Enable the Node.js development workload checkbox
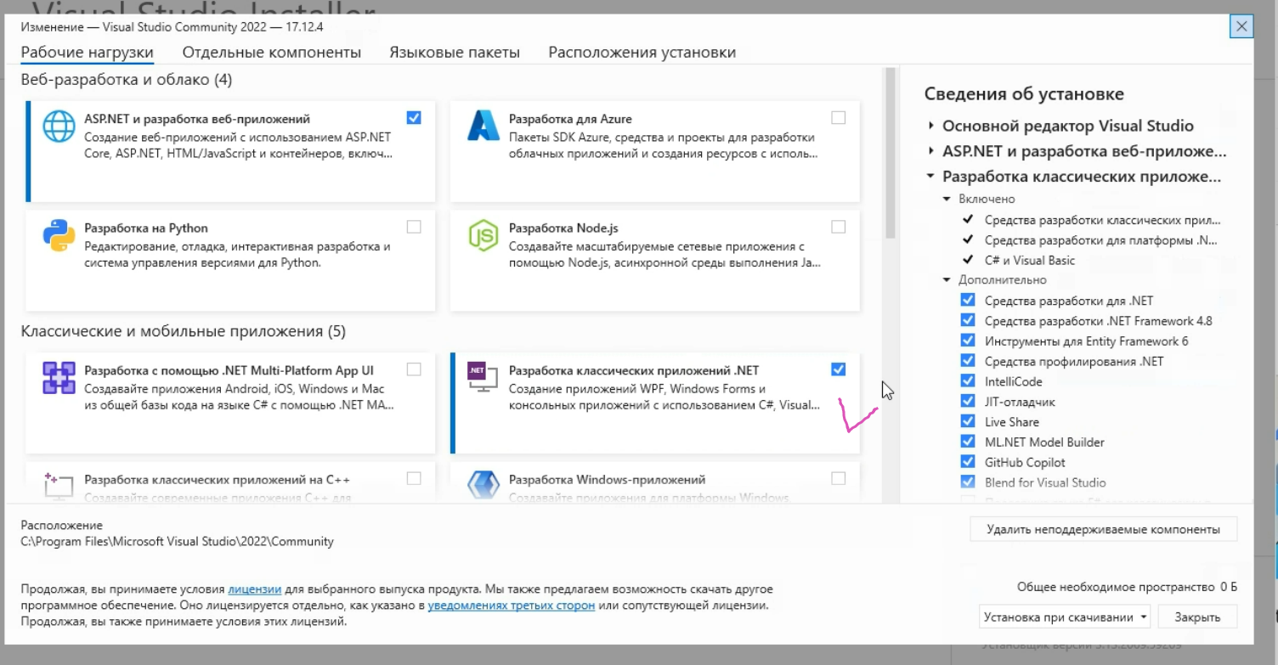The height and width of the screenshot is (665, 1278). [x=839, y=227]
